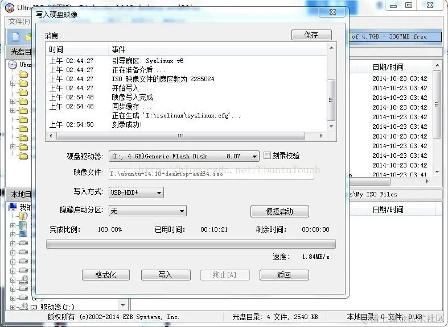Select the log row 正在准备介质
This screenshot has width=448, height=327.
coord(186,70)
